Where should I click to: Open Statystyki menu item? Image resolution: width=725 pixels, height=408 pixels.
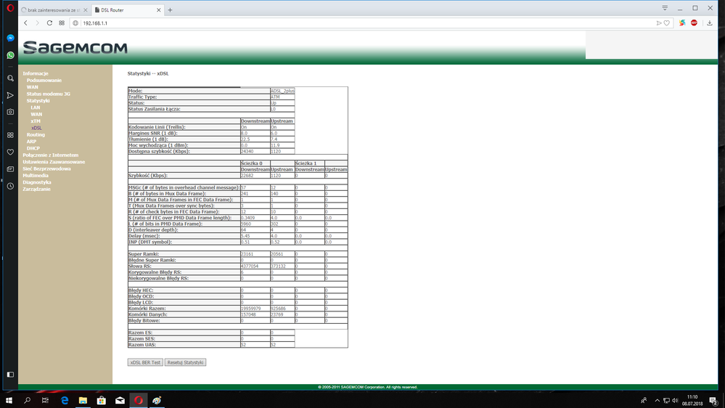point(38,101)
